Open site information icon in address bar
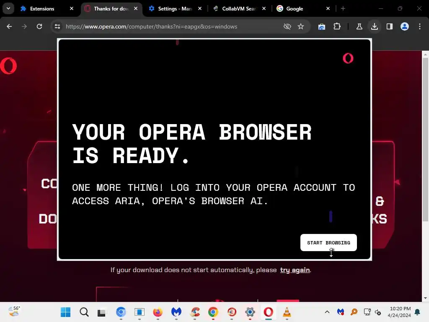Image resolution: width=429 pixels, height=322 pixels. pyautogui.click(x=57, y=26)
